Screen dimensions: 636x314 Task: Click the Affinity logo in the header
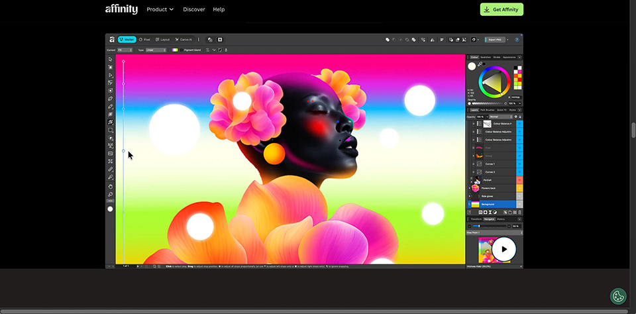click(x=121, y=9)
